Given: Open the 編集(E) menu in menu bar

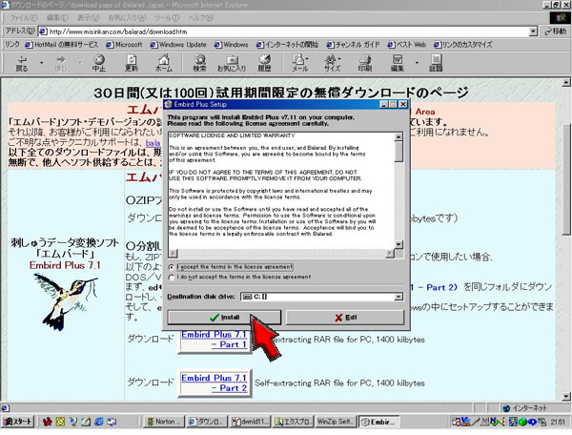Looking at the screenshot, I should (x=57, y=17).
